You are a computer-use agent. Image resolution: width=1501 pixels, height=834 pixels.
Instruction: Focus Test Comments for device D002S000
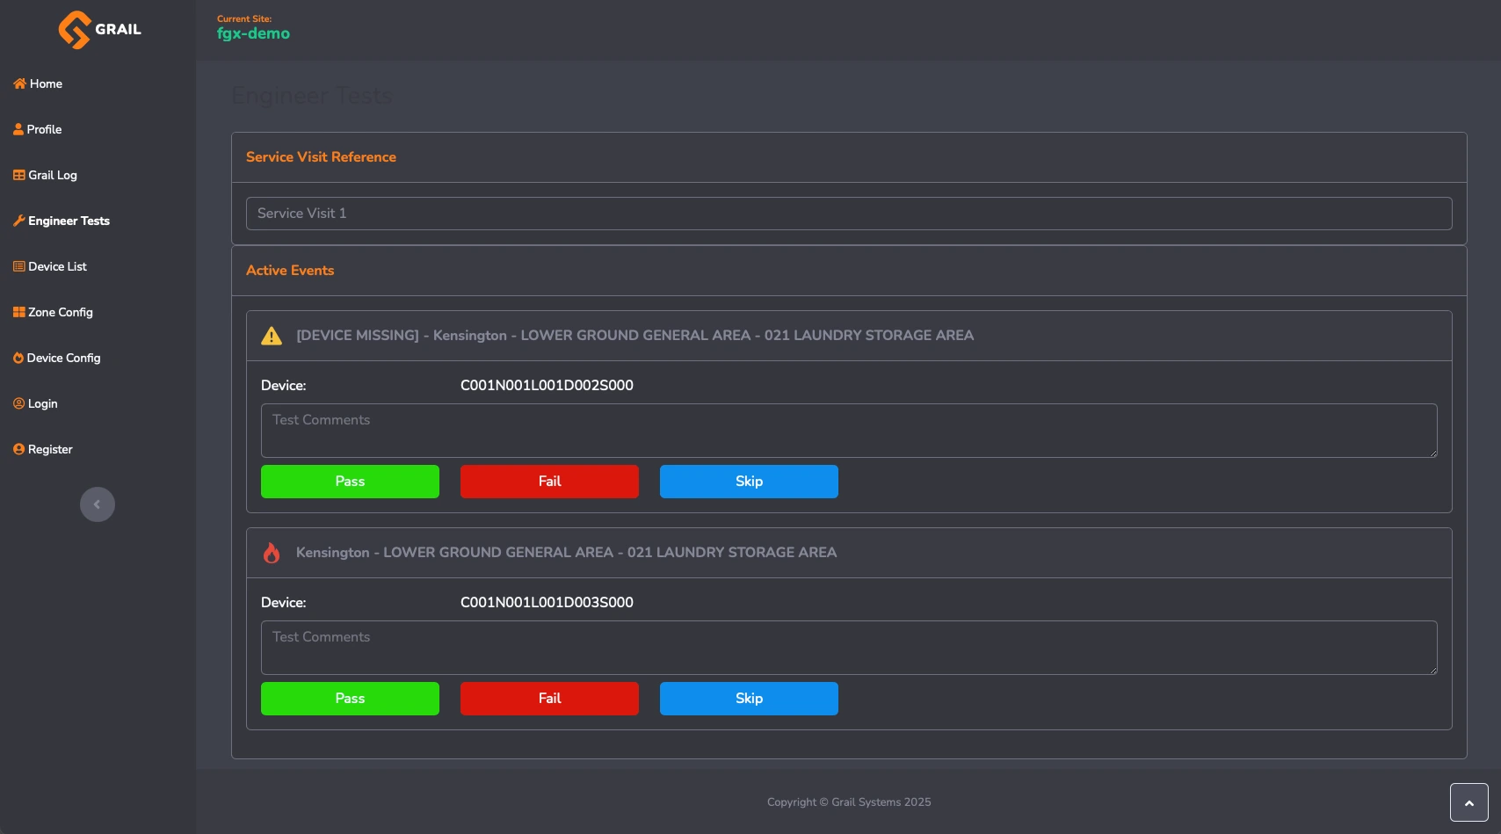click(x=849, y=431)
